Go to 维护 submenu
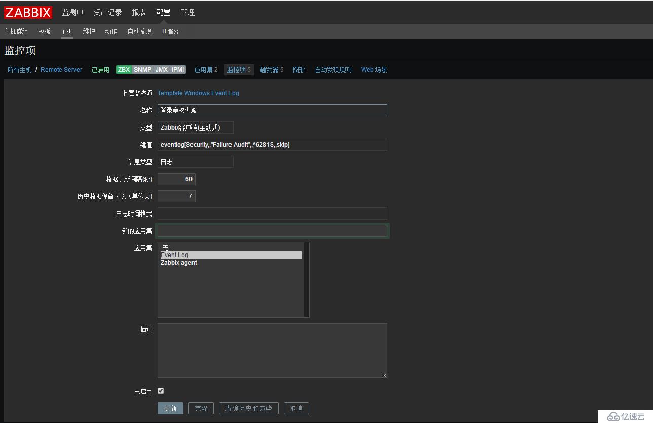 89,31
